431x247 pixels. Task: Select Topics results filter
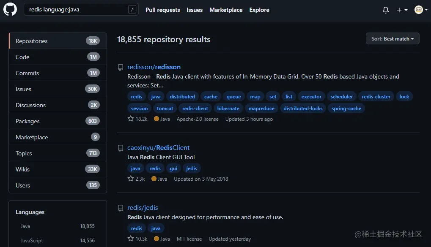[x=58, y=153]
